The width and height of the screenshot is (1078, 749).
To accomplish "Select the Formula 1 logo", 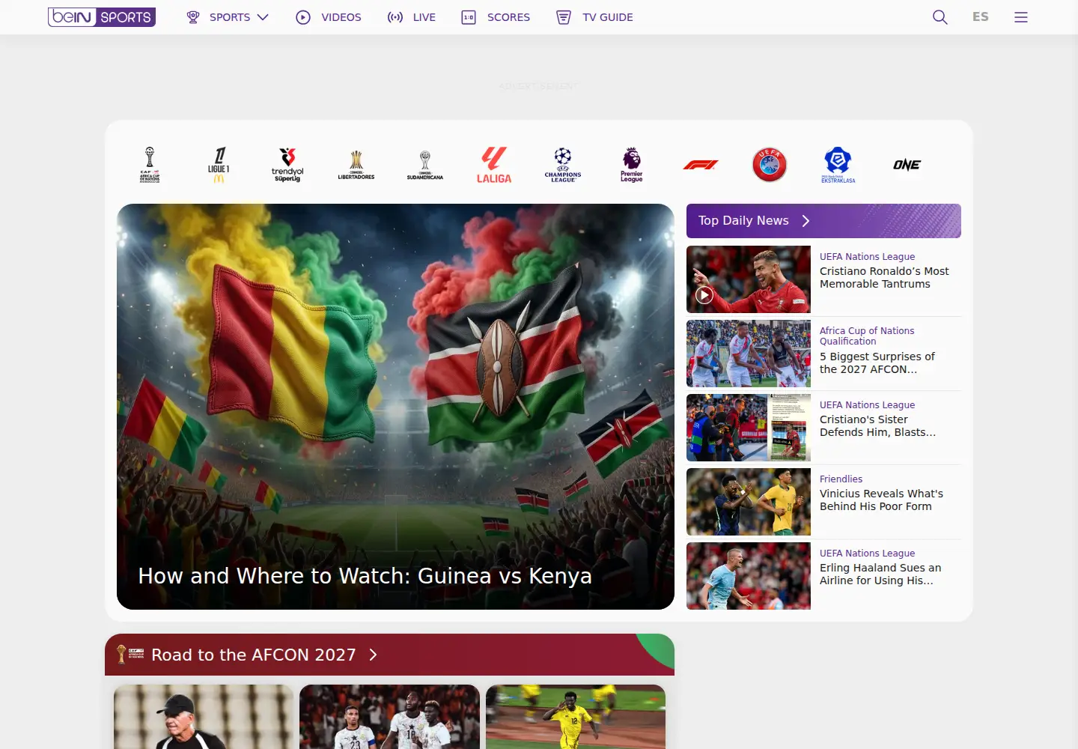I will tap(701, 165).
